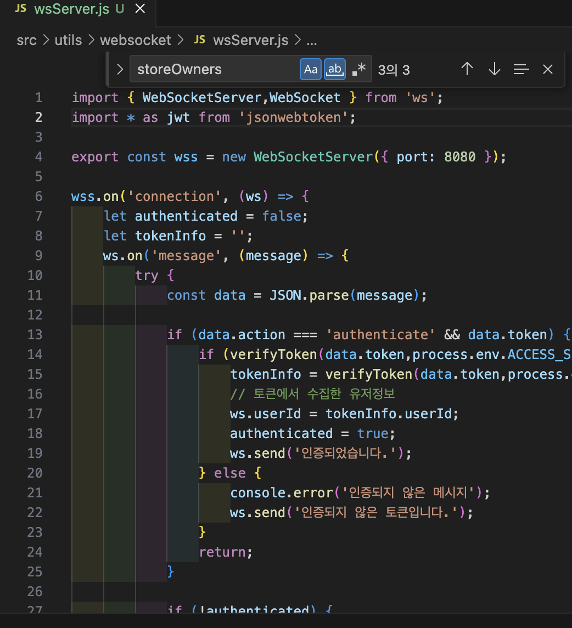Open the wsServer.js breadcrumb item
This screenshot has height=628, width=572.
[x=251, y=40]
